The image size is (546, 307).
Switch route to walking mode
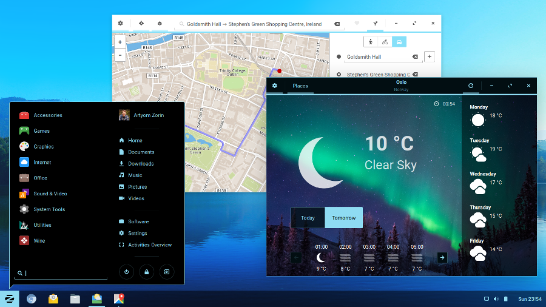tap(371, 41)
